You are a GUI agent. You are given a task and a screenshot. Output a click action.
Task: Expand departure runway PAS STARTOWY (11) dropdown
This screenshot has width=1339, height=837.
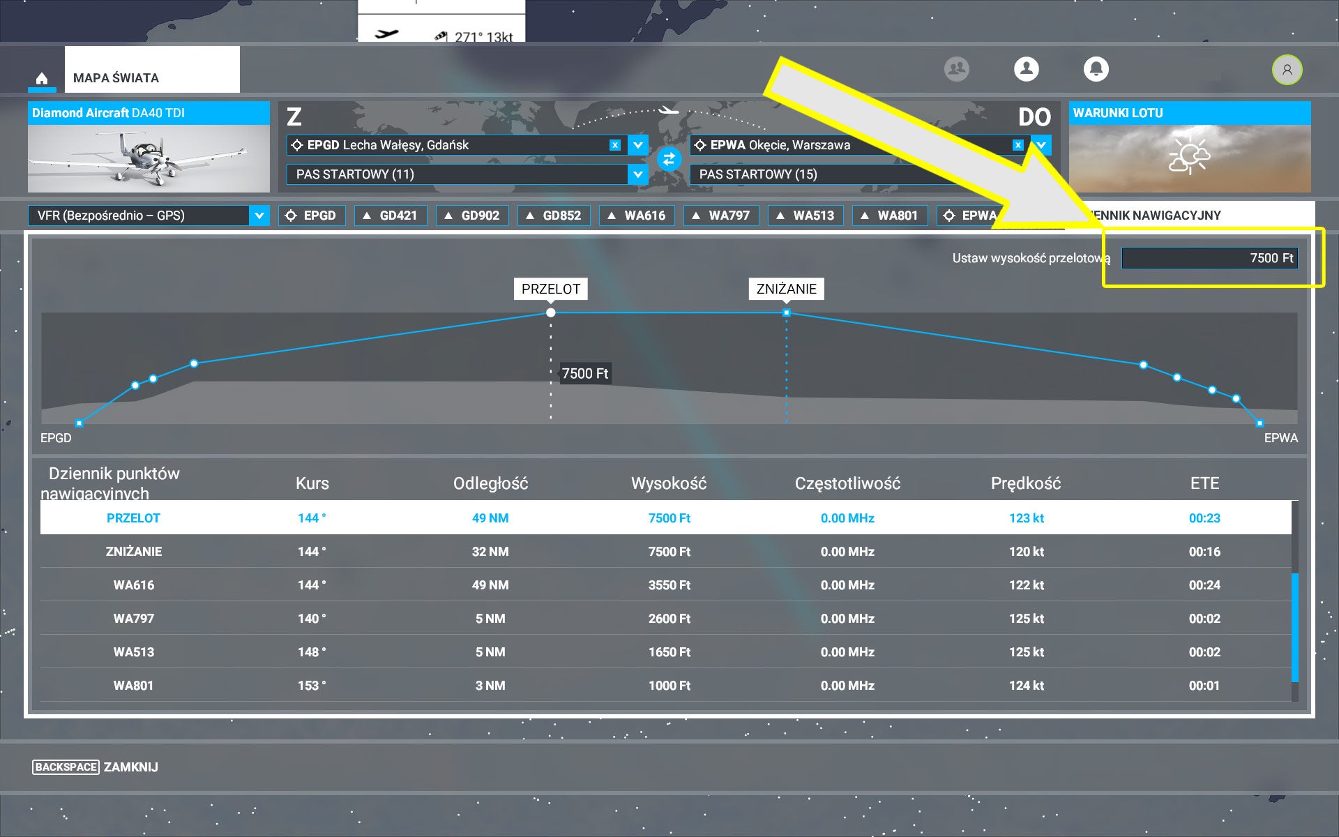click(x=637, y=174)
